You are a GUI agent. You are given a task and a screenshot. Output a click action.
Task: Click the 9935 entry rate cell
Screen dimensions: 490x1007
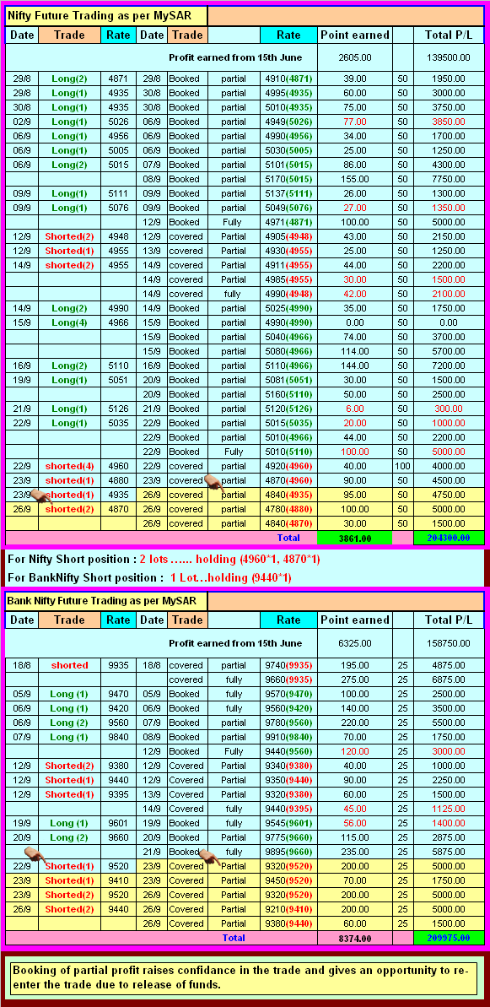pyautogui.click(x=119, y=664)
